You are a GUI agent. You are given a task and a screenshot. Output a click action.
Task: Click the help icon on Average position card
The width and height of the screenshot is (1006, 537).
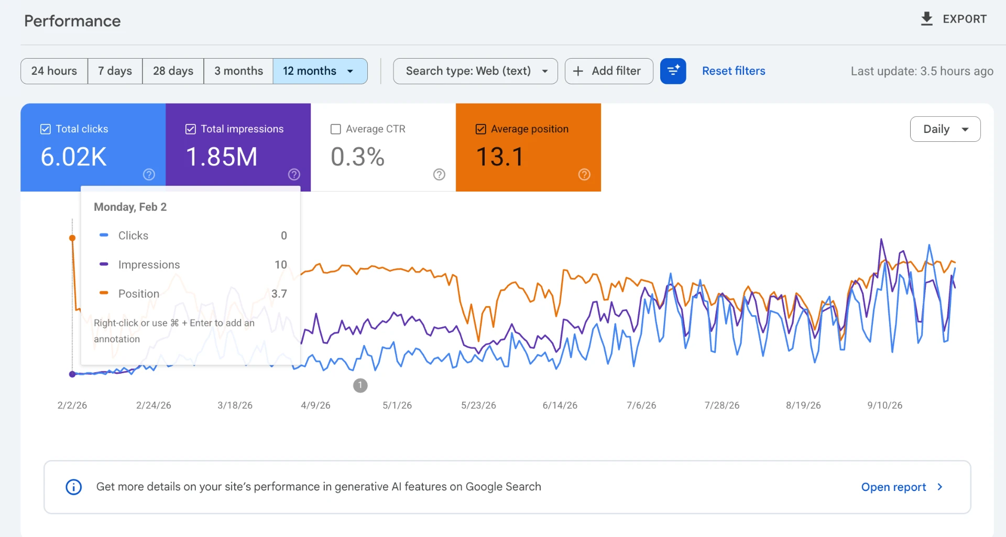click(584, 174)
